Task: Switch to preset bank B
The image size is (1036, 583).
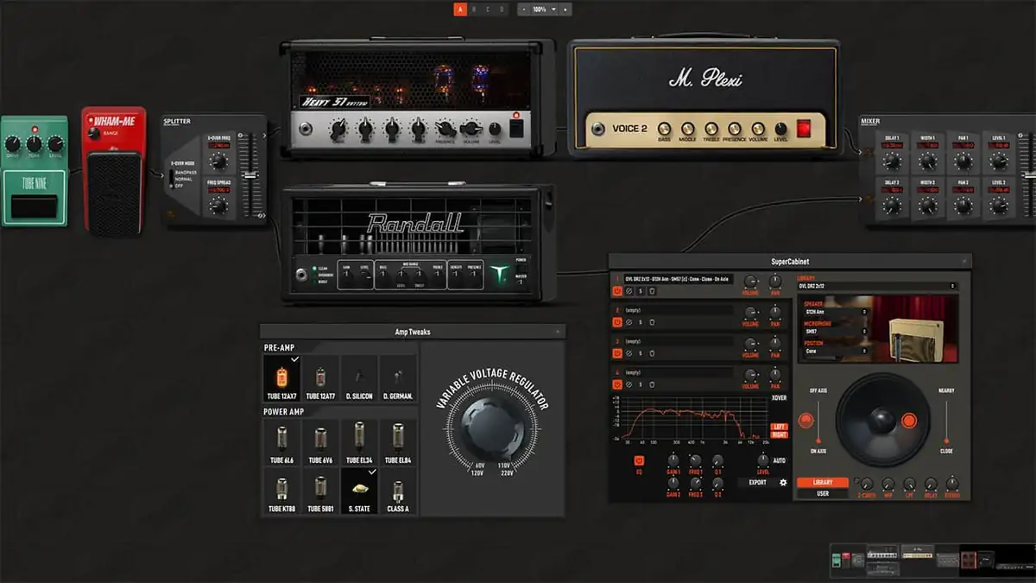Action: [473, 9]
